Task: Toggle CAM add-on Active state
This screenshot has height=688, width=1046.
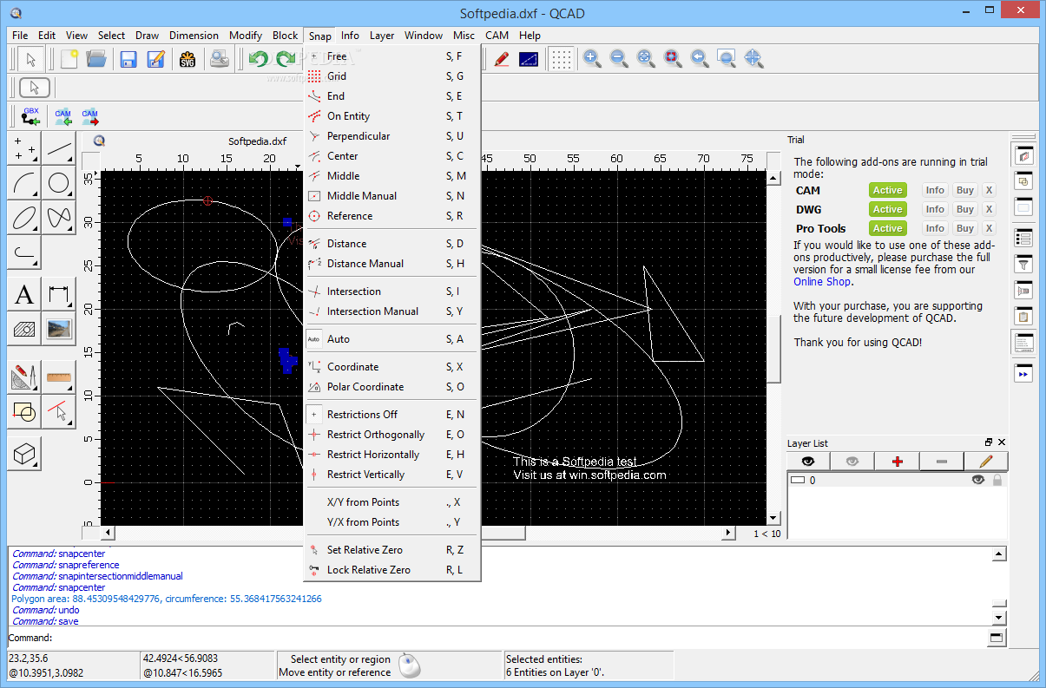Action: coord(887,190)
